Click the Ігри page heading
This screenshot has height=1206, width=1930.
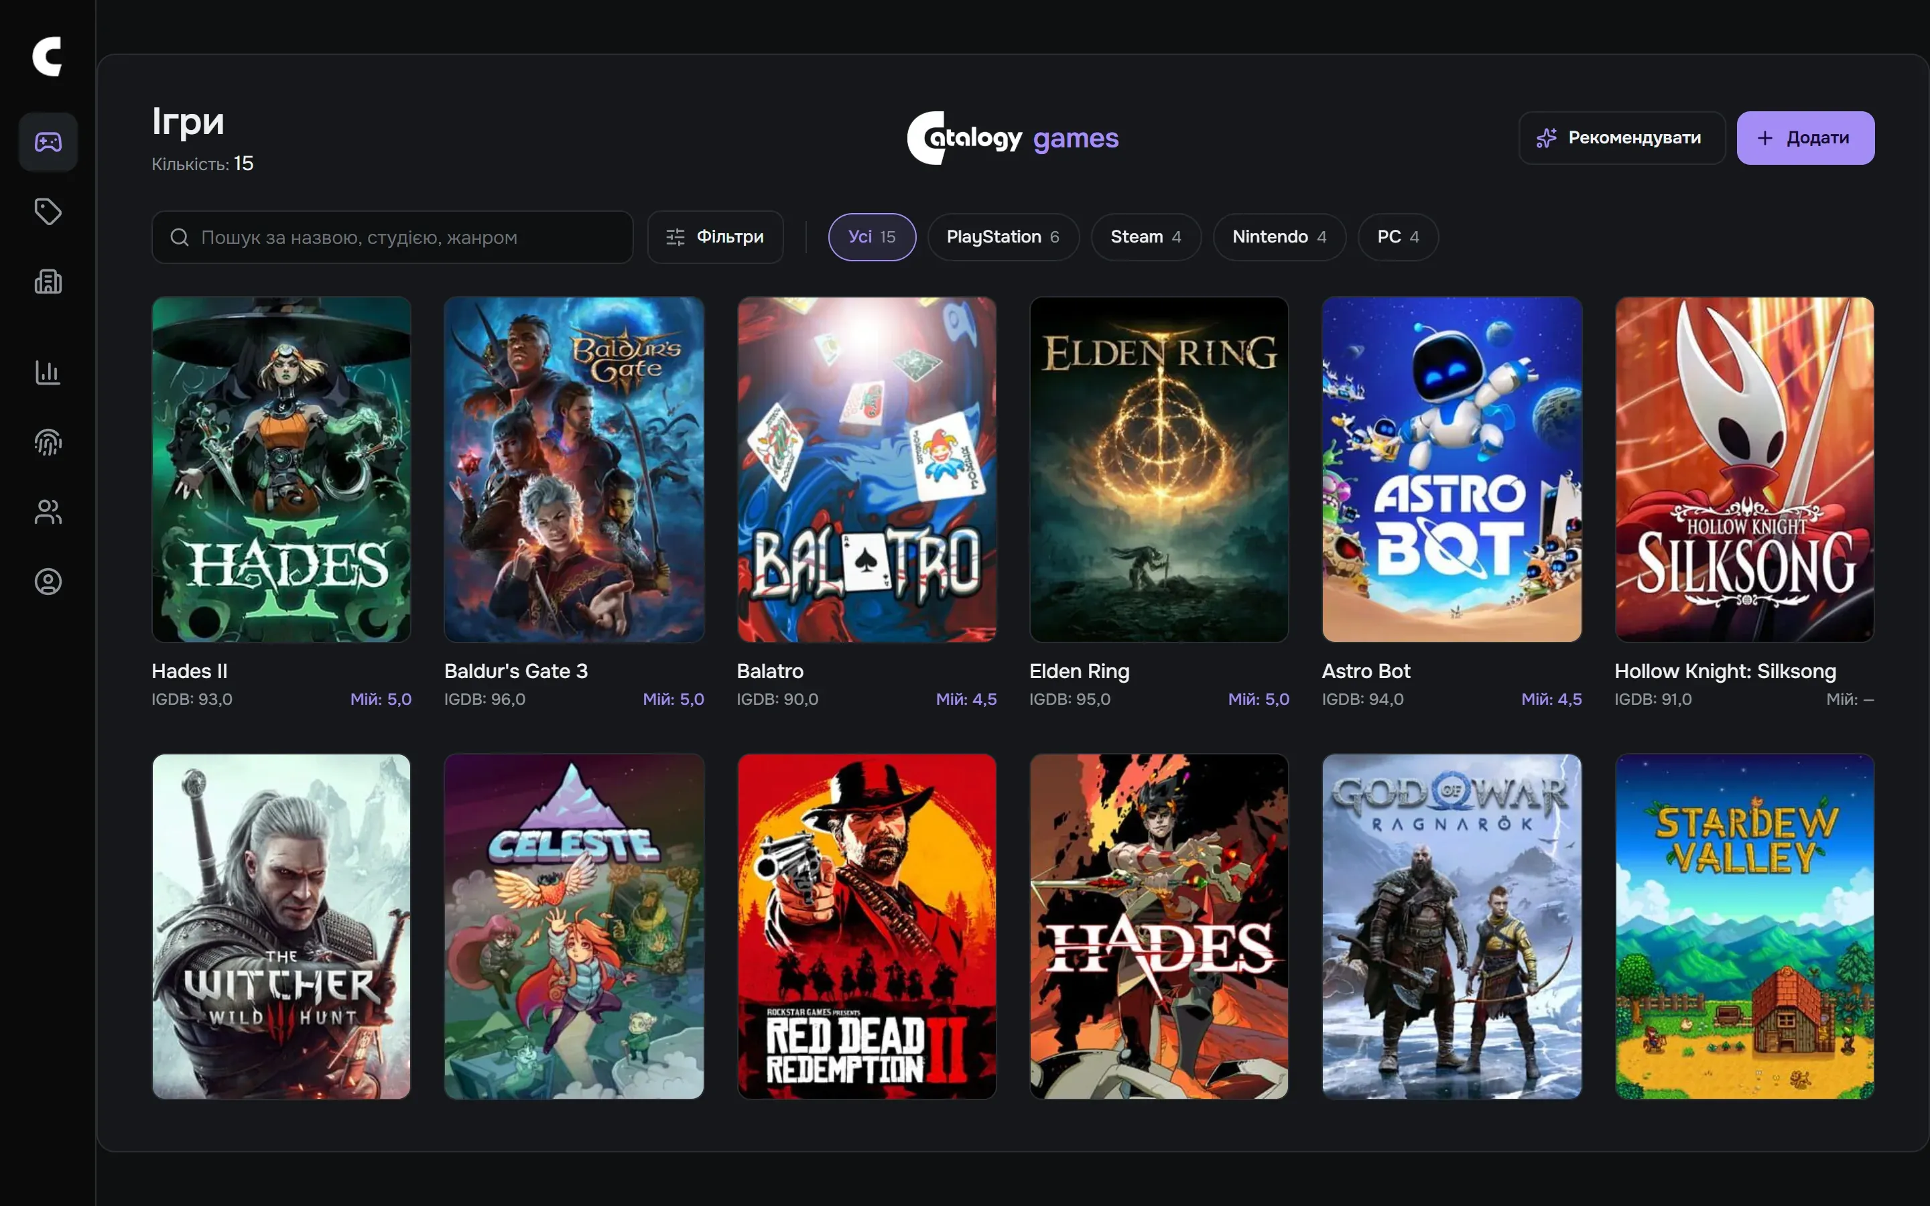click(x=188, y=121)
